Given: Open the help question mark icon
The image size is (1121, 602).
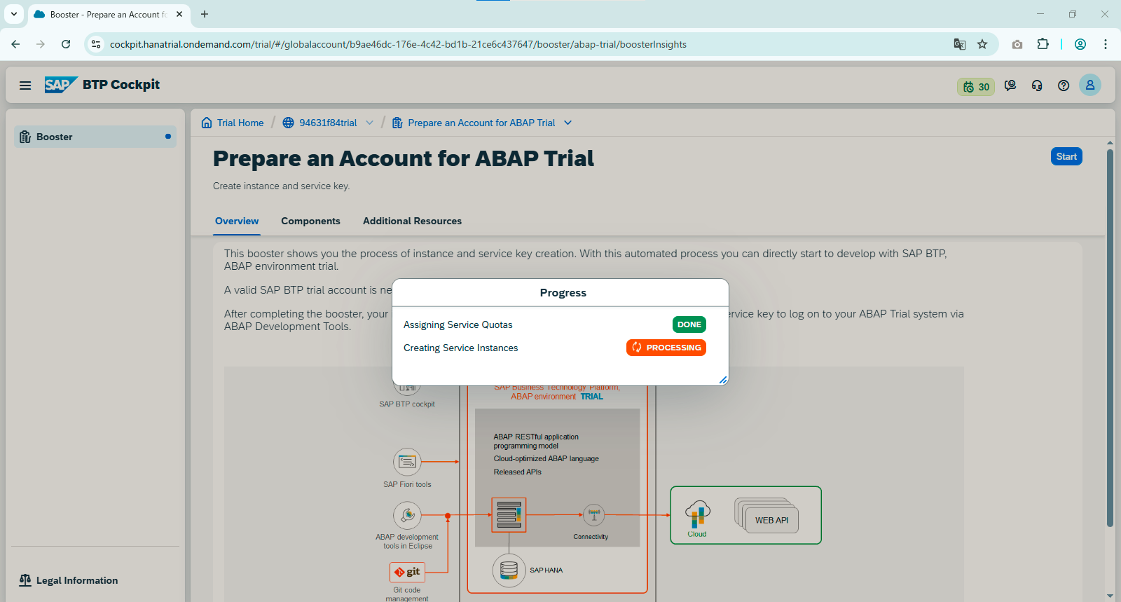Looking at the screenshot, I should tap(1064, 85).
